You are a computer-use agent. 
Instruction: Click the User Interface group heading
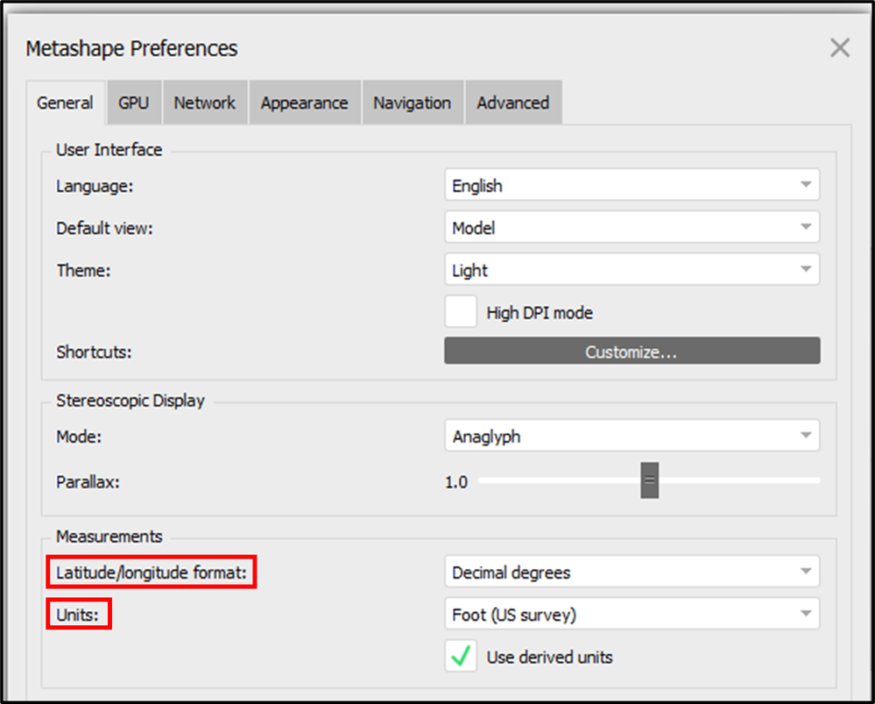pyautogui.click(x=109, y=150)
